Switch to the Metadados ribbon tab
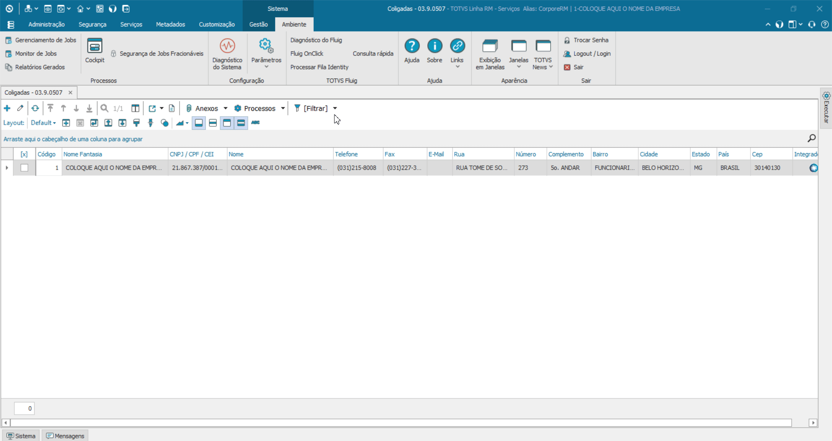Screen dimensions: 832x441 coord(170,25)
